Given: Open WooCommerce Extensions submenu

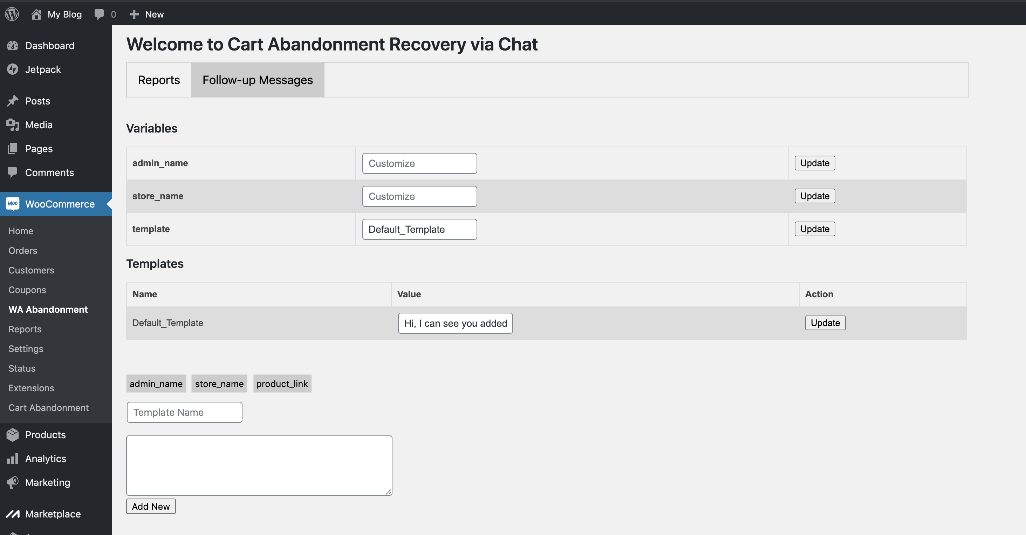Looking at the screenshot, I should [x=31, y=388].
